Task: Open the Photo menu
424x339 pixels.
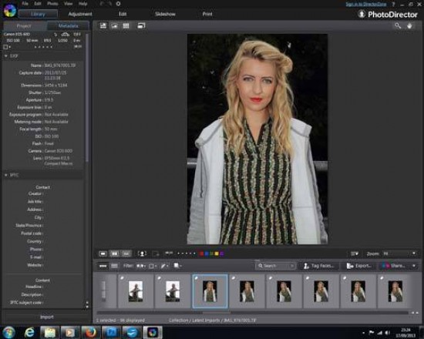Action: (x=52, y=4)
